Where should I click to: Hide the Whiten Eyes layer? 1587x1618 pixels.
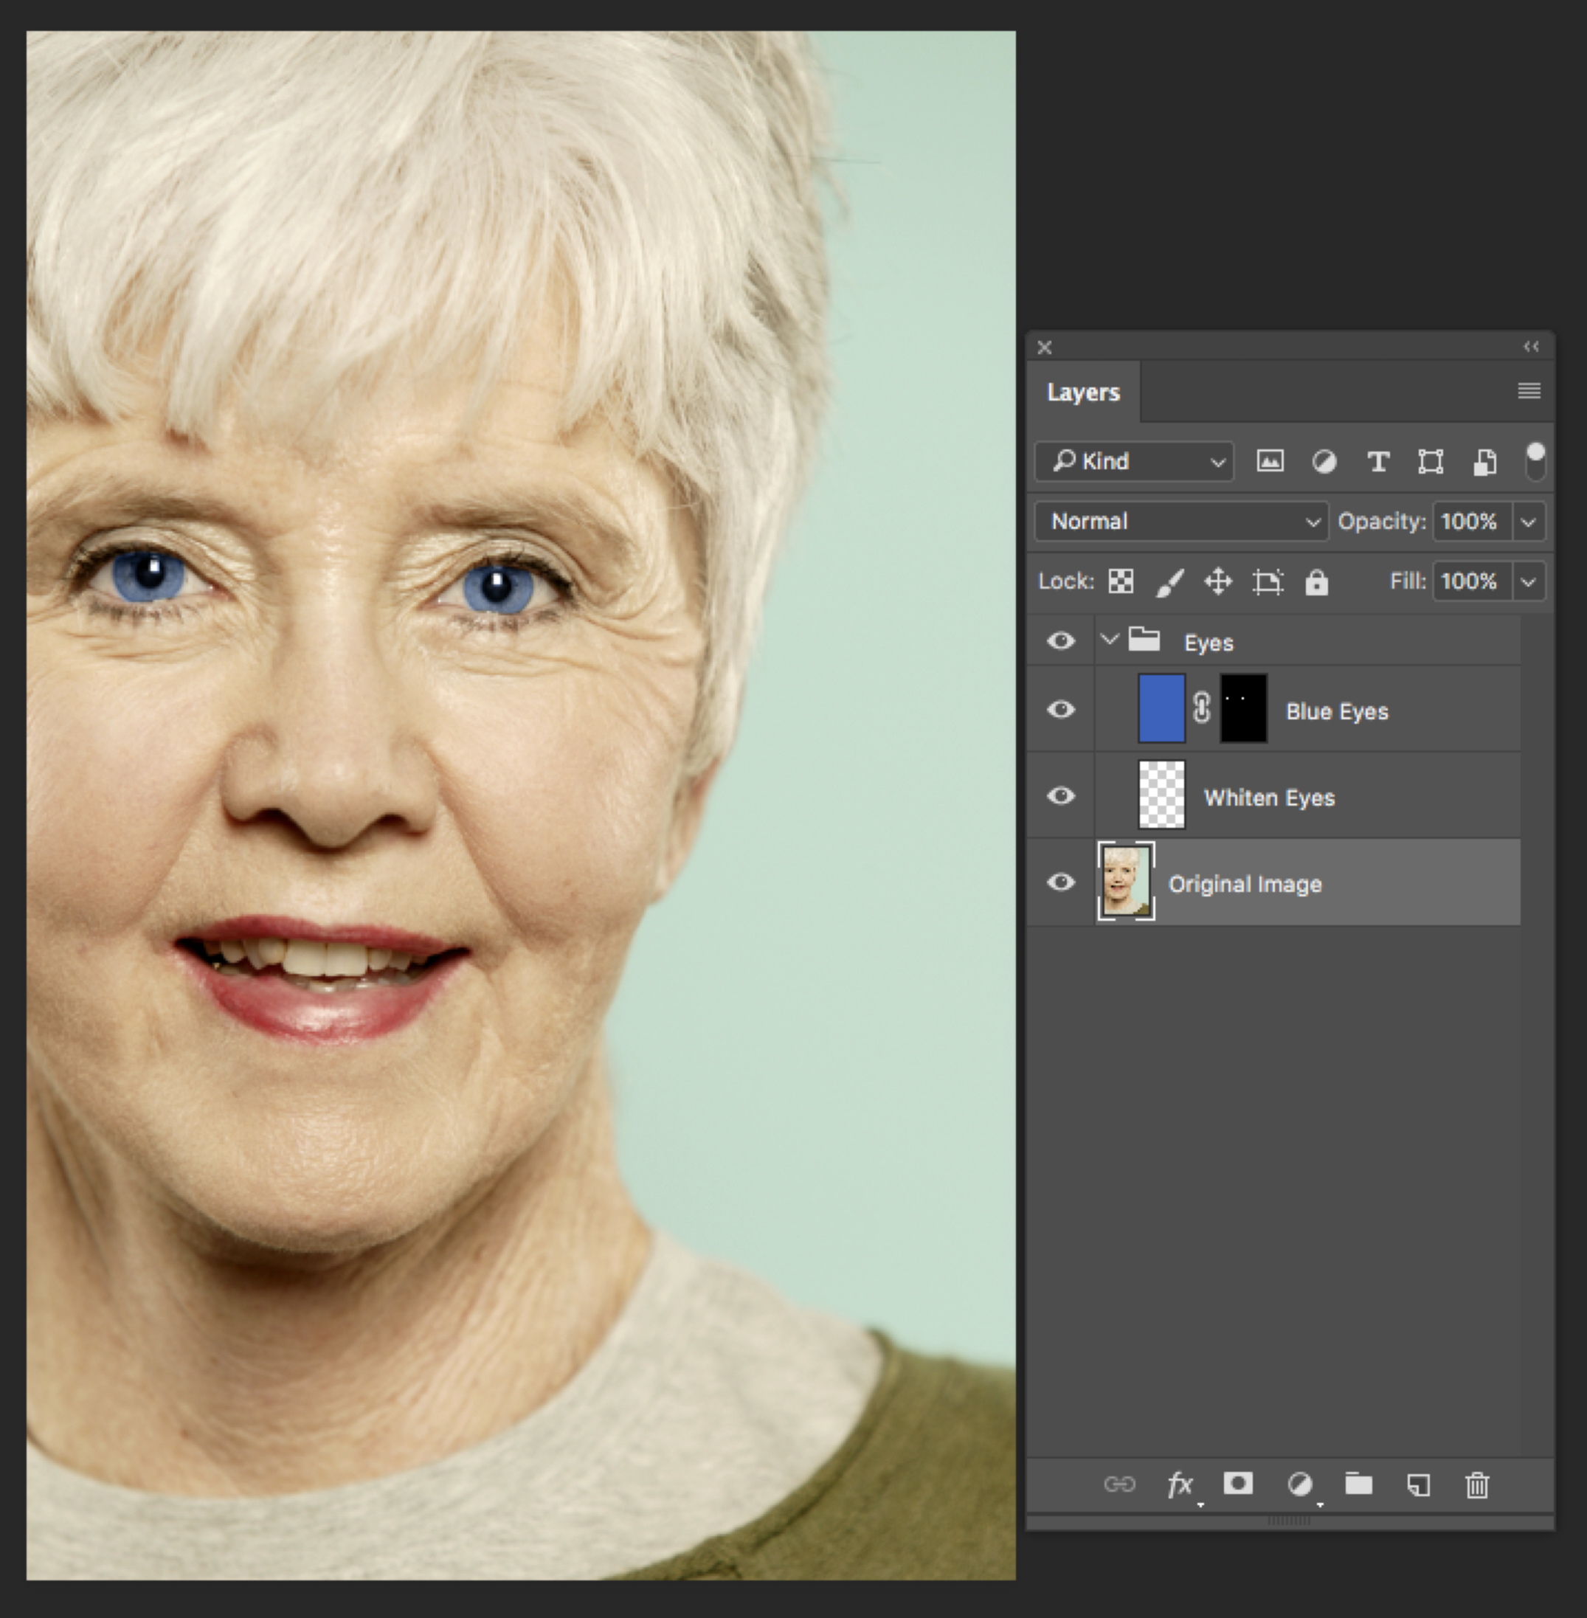tap(1061, 795)
